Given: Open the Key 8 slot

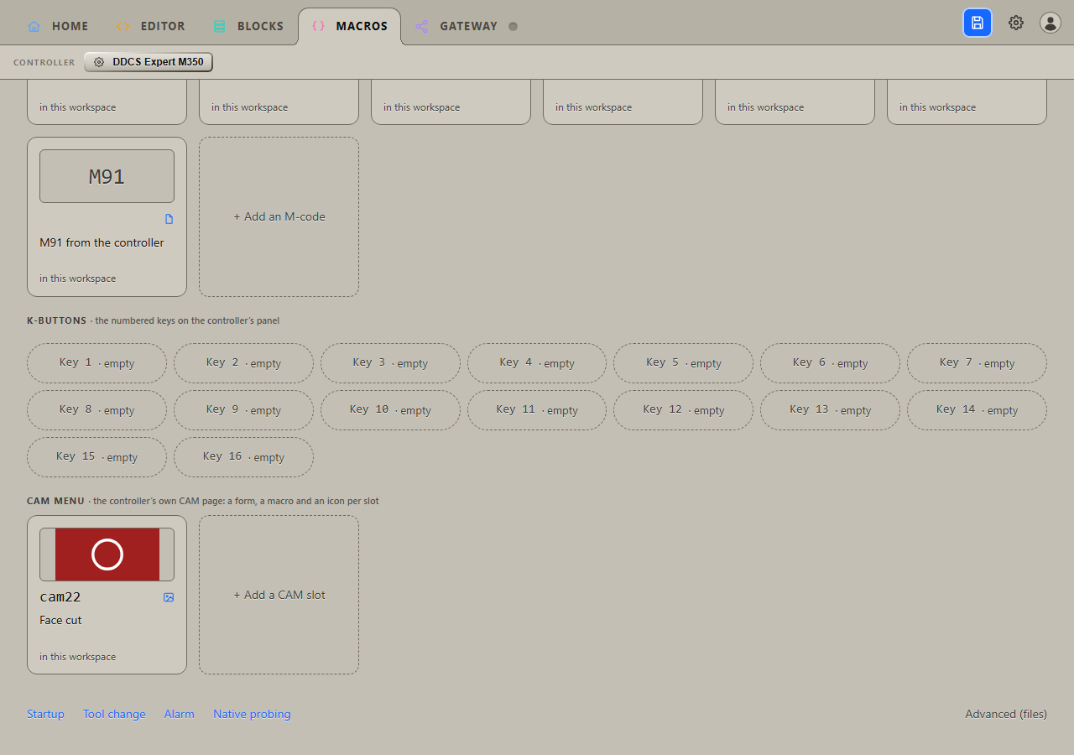Looking at the screenshot, I should click(x=96, y=410).
